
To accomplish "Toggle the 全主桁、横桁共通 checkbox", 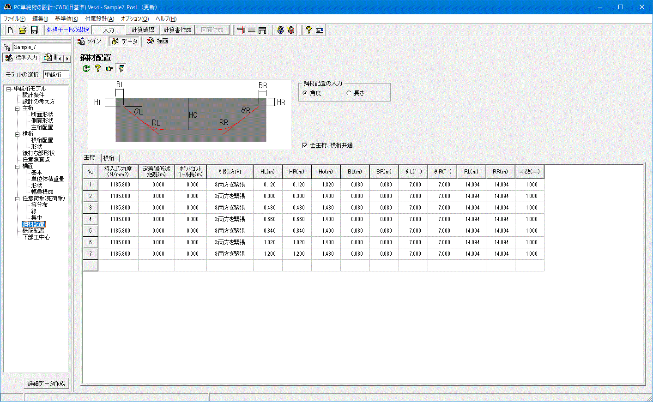I will pos(305,145).
